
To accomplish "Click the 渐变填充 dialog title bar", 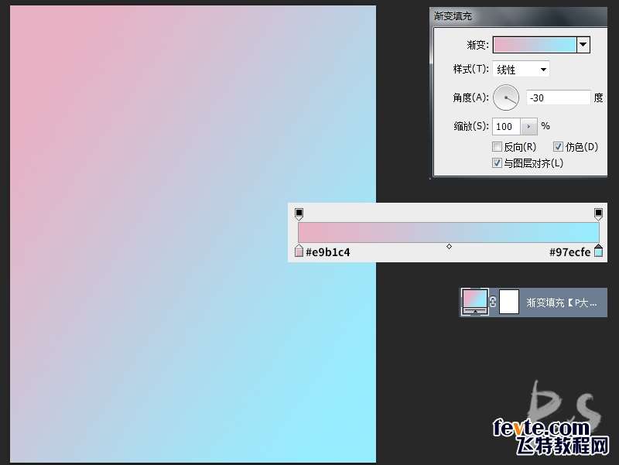I will tap(518, 16).
